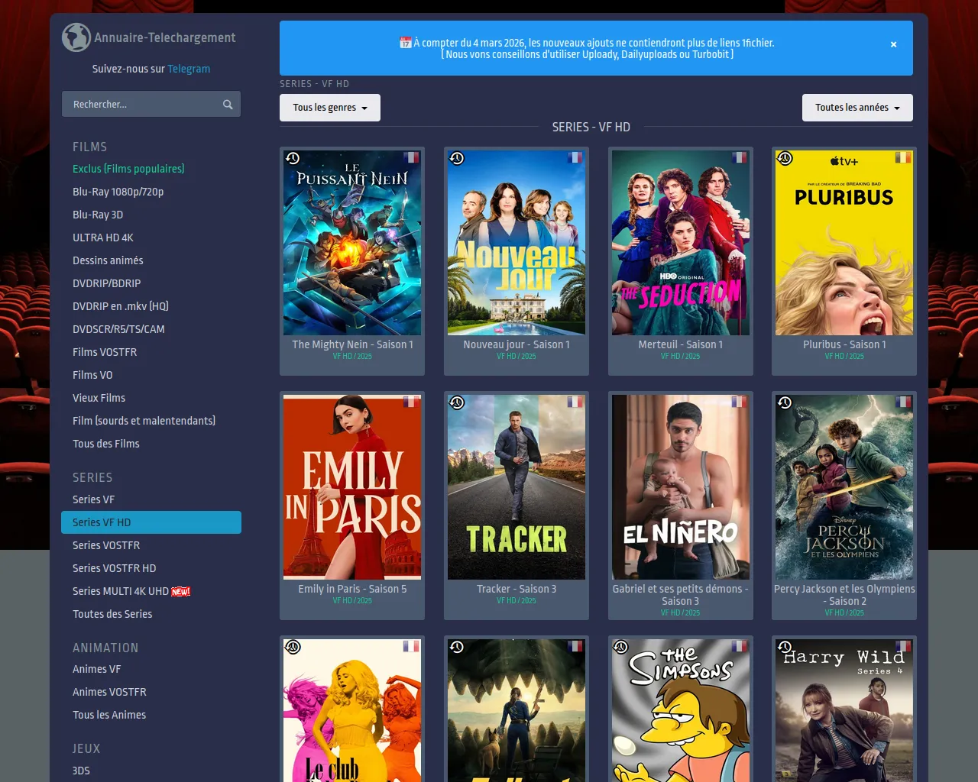
Task: Click the clock icon on Harry Wild poster
Action: [x=785, y=647]
